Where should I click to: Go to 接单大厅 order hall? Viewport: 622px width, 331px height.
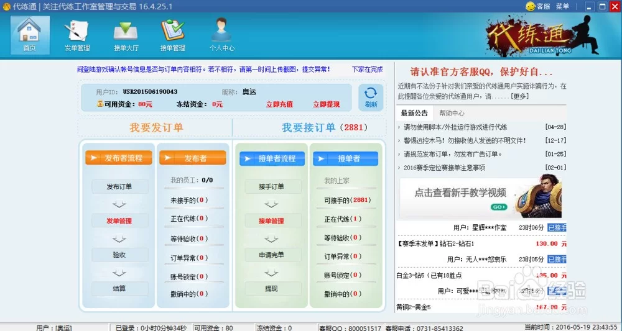125,34
